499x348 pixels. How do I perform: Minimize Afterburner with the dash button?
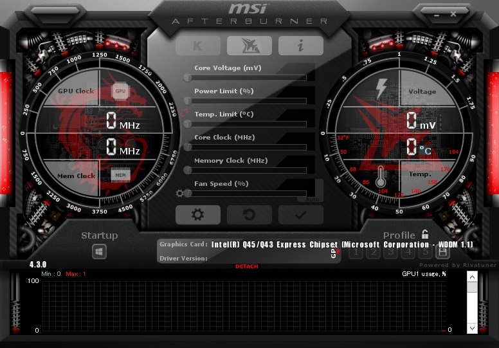(437, 15)
